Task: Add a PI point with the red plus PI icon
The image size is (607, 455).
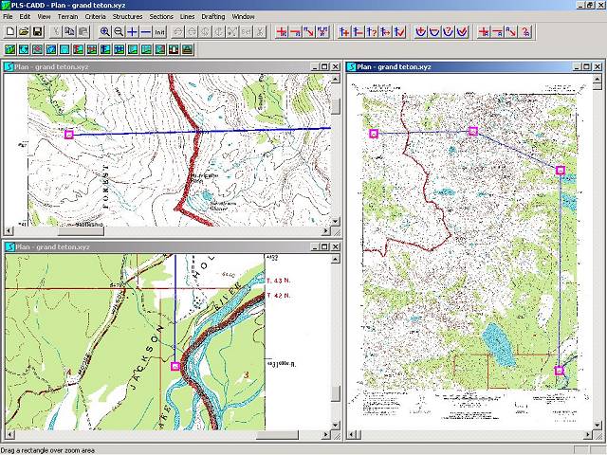Action: (282, 31)
